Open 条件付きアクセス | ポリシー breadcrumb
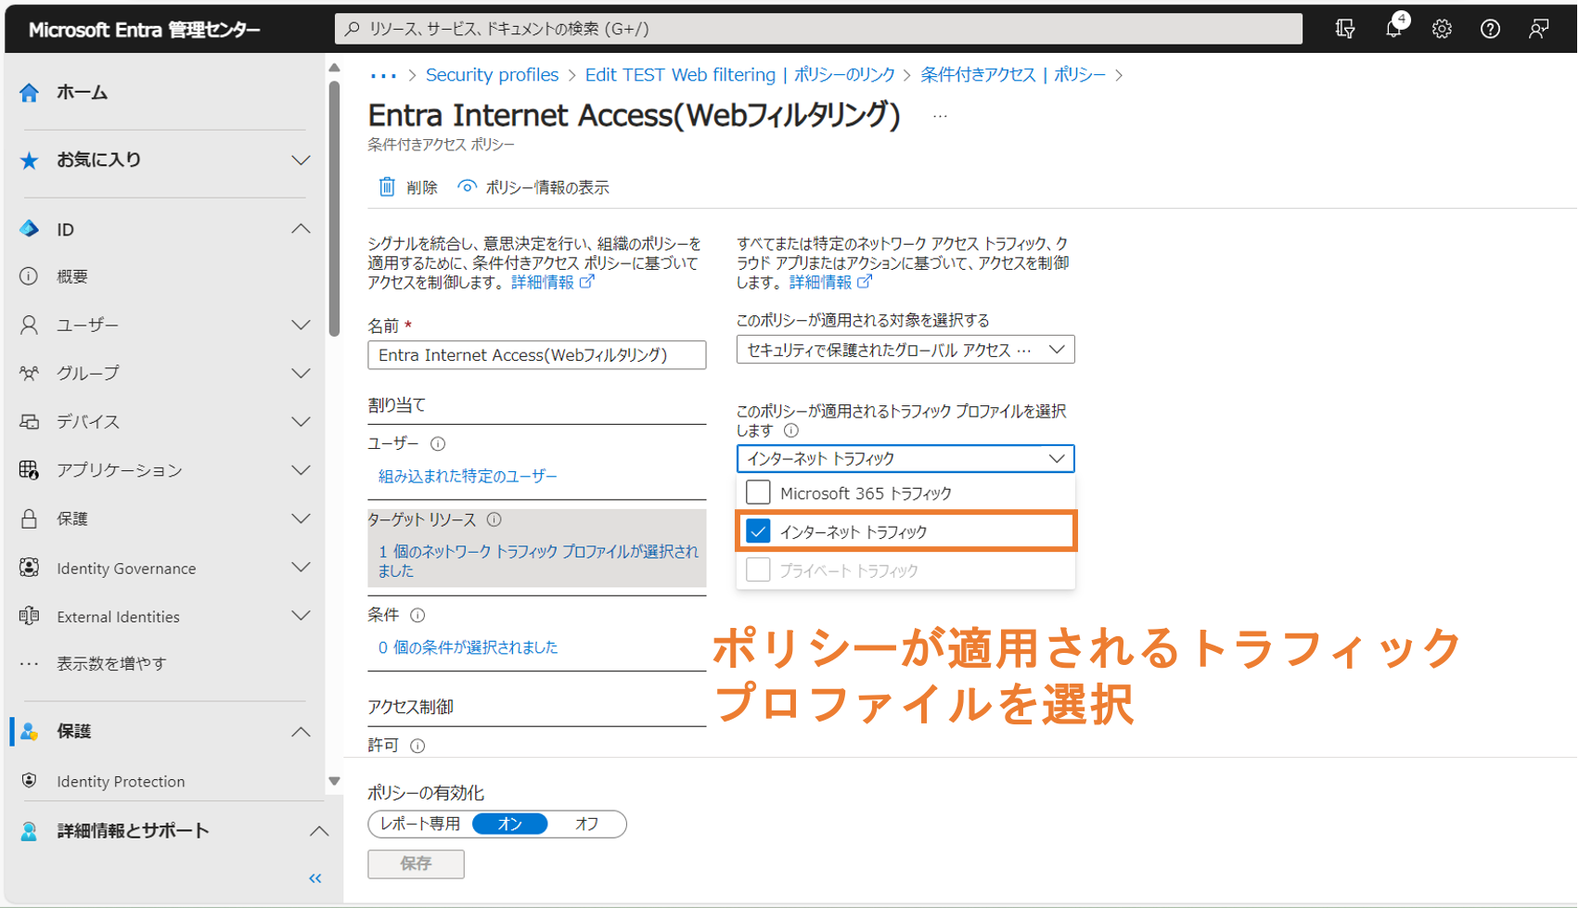1579x908 pixels. pyautogui.click(x=1012, y=74)
